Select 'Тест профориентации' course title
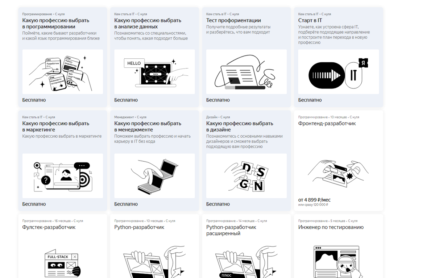Image resolution: width=435 pixels, height=278 pixels. click(x=233, y=21)
